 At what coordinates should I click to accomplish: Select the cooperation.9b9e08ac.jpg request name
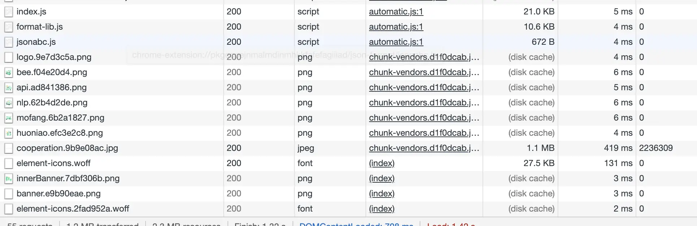67,148
